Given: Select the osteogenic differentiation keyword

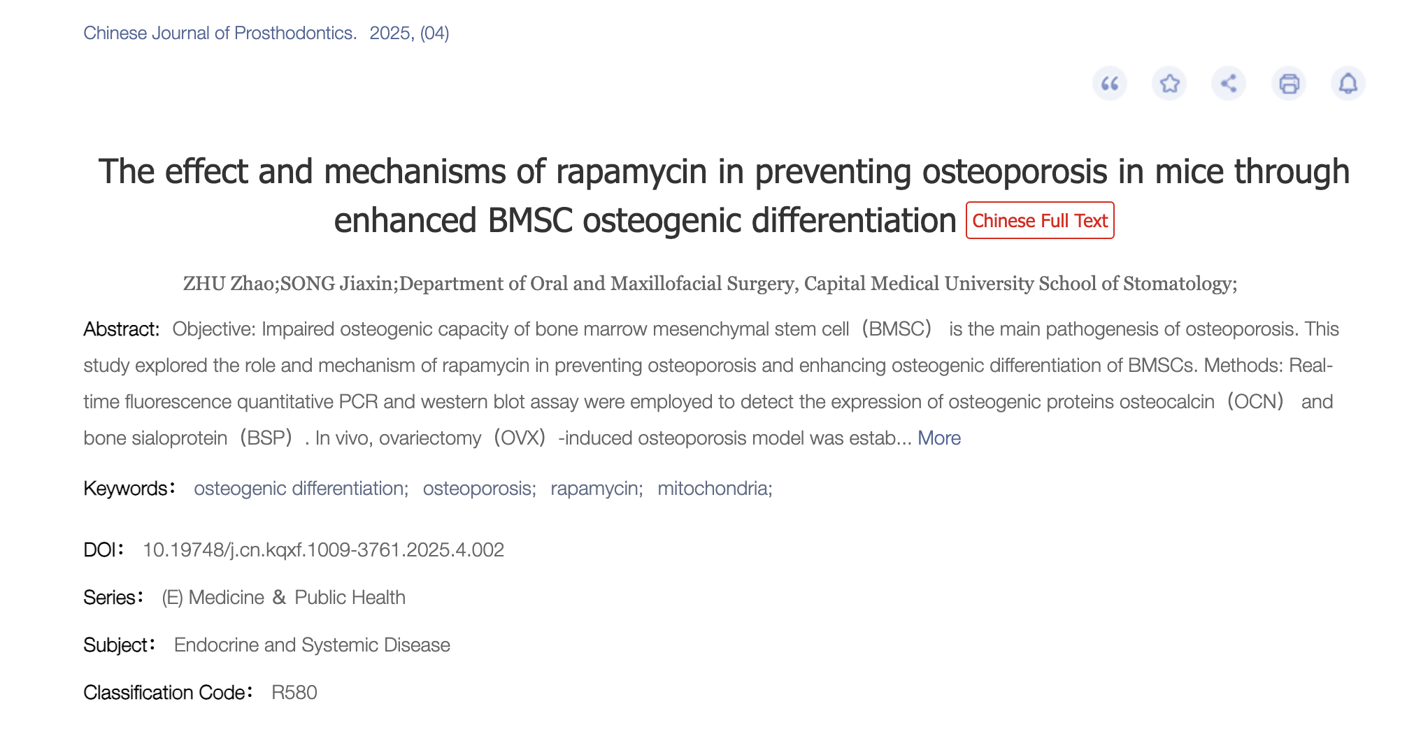Looking at the screenshot, I should pyautogui.click(x=300, y=489).
